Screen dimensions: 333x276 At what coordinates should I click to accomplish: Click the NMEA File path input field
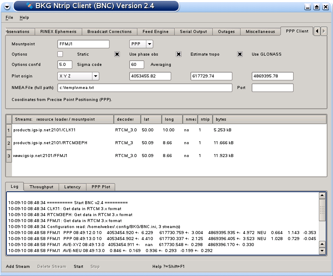click(145, 88)
